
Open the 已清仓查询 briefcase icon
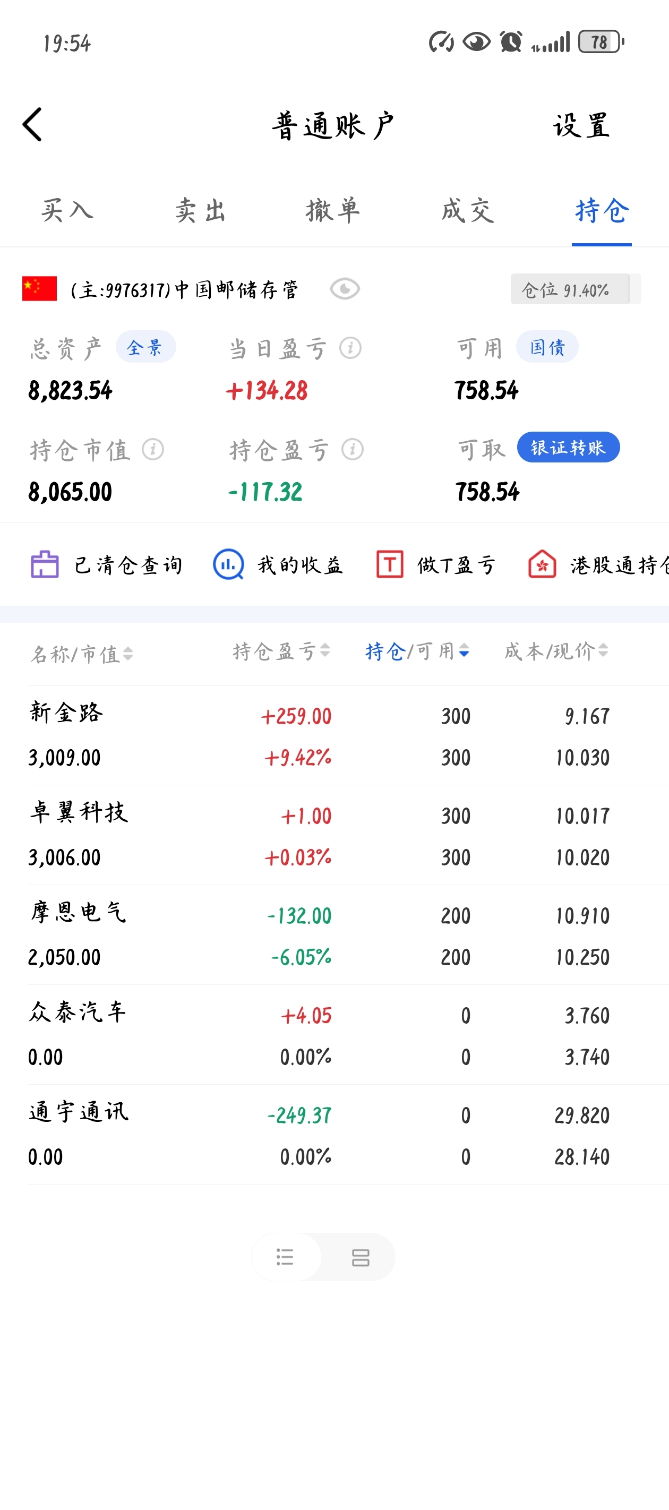click(x=45, y=564)
